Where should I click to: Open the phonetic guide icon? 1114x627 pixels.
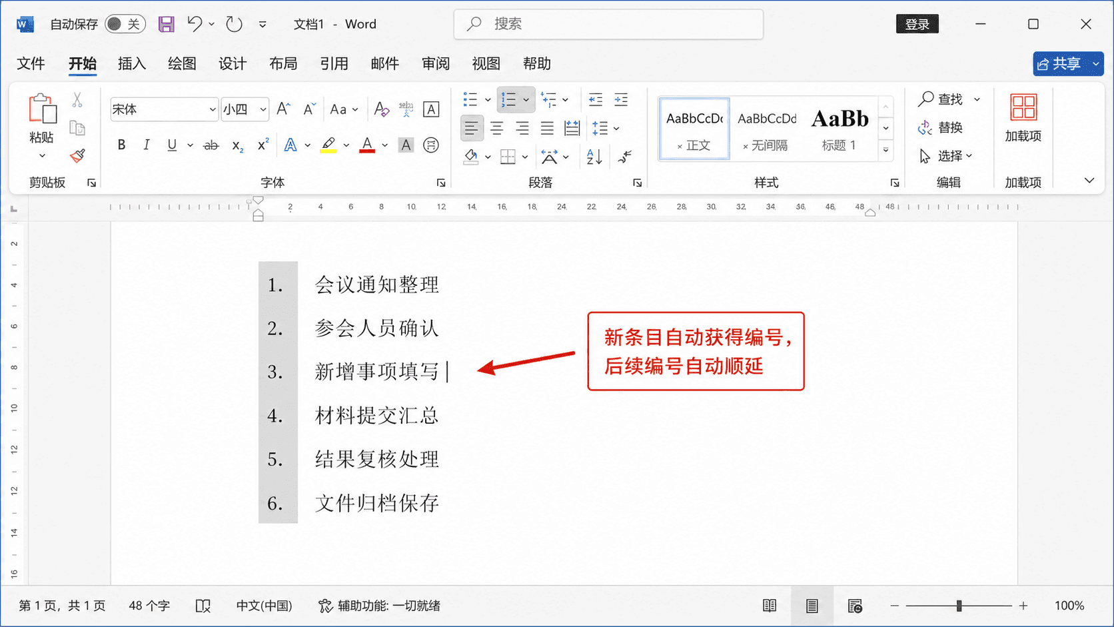[x=406, y=109]
